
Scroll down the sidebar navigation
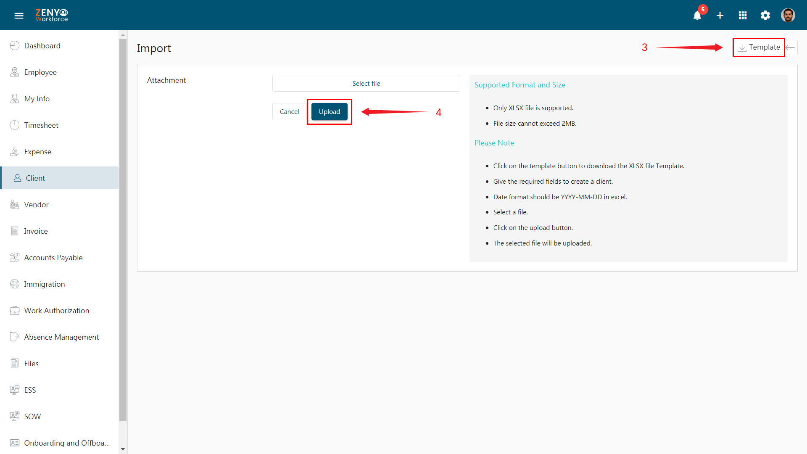click(x=122, y=449)
